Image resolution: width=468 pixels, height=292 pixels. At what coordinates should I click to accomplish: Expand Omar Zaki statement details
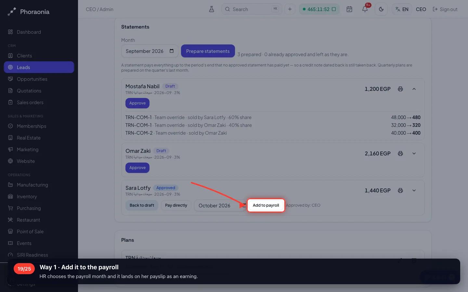(414, 153)
